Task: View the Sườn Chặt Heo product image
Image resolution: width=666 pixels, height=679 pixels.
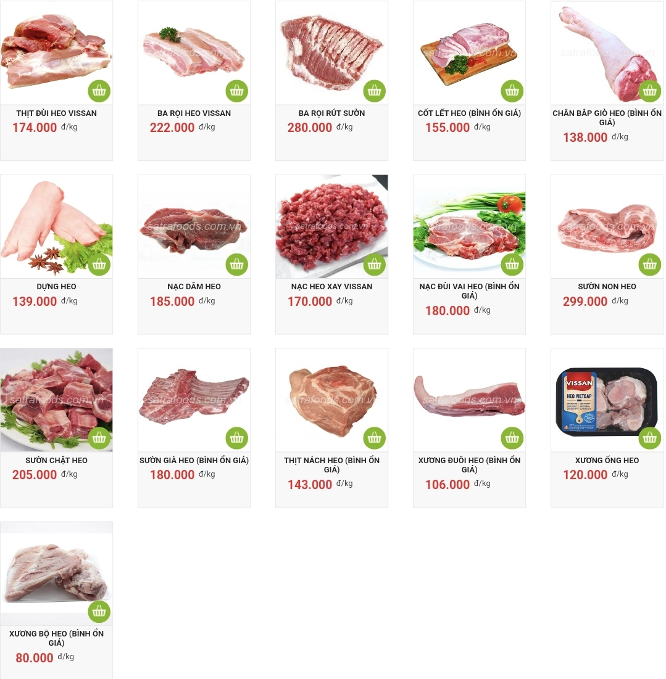Action: (x=56, y=400)
